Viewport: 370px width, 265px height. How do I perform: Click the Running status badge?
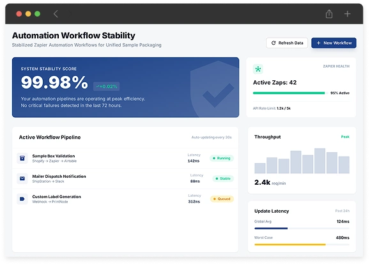click(x=222, y=158)
